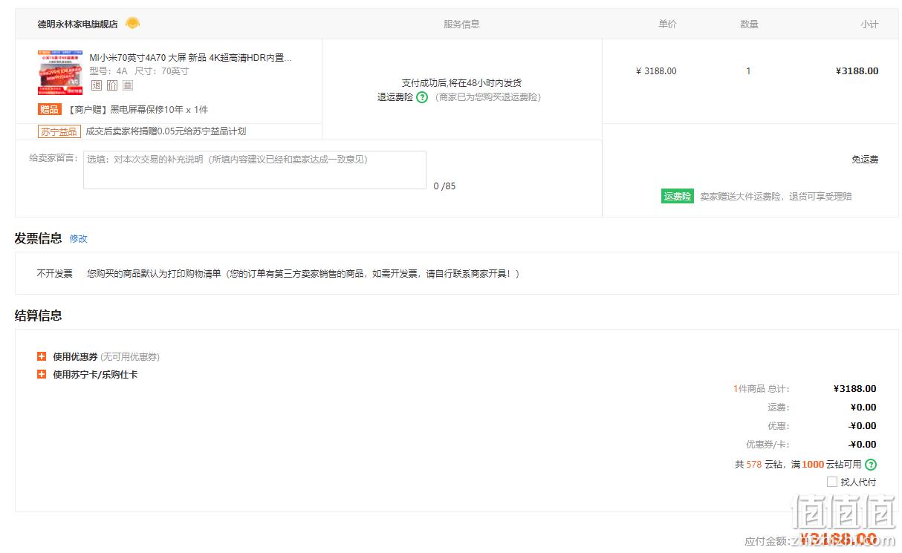Image resolution: width=902 pixels, height=553 pixels.
Task: Click the 优惠券/卡 -¥0.00 amount
Action: tap(862, 445)
